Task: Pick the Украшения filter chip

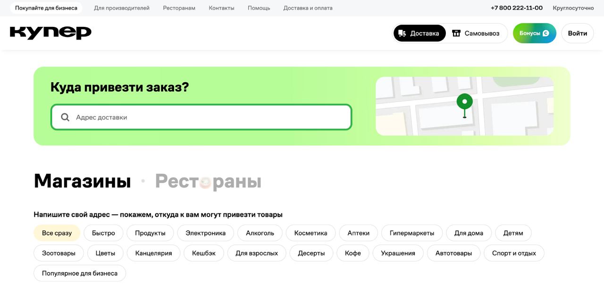Action: click(x=398, y=253)
